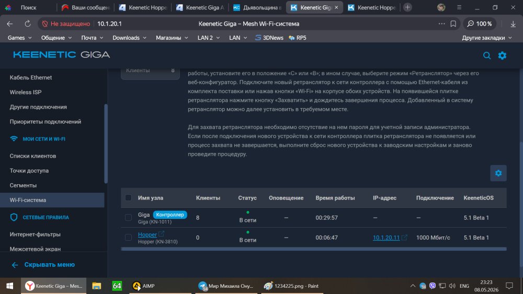Open 3DNews bookmark

coord(269,38)
